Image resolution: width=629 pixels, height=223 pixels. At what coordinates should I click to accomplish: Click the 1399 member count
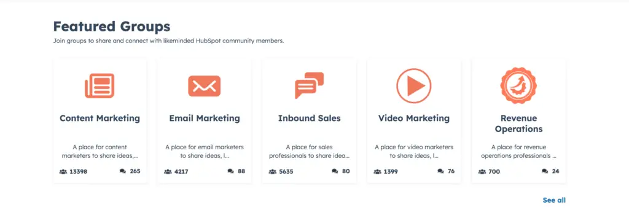coord(390,171)
